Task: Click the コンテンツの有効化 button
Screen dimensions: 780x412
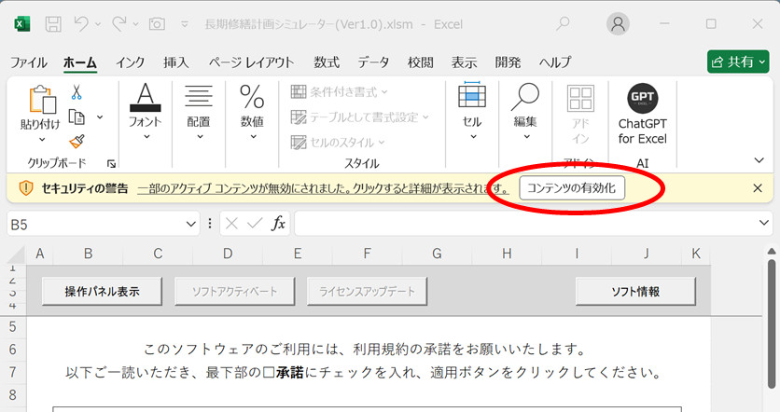Action: click(571, 187)
